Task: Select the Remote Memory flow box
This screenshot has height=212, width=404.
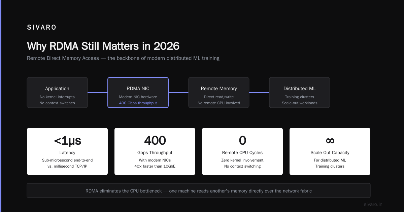Action: pyautogui.click(x=219, y=93)
